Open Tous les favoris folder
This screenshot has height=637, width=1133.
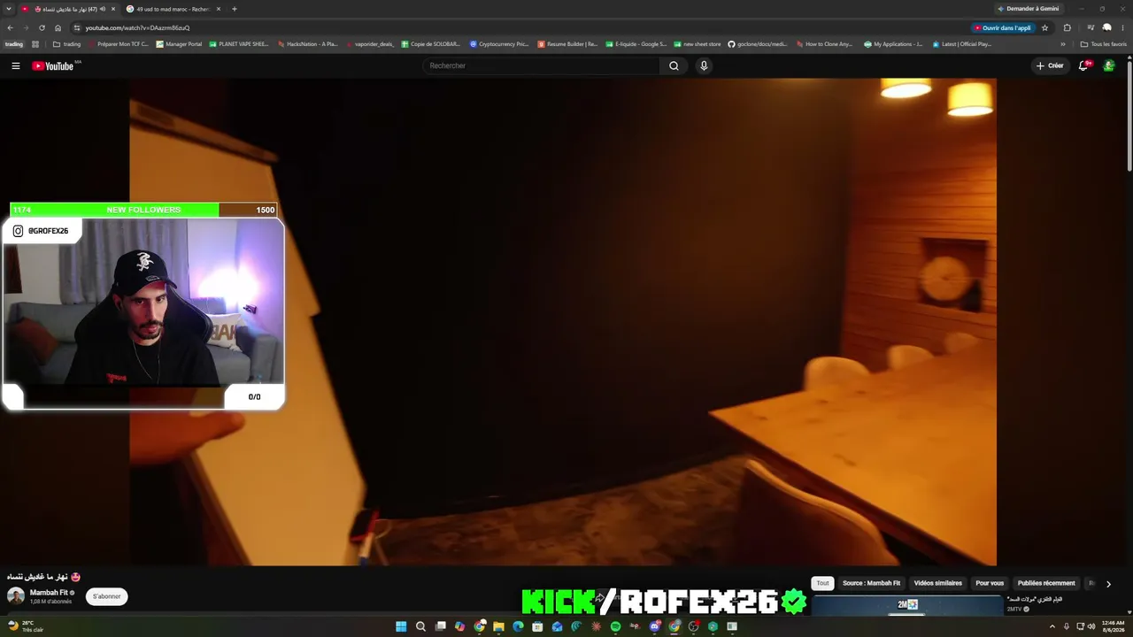pyautogui.click(x=1104, y=44)
